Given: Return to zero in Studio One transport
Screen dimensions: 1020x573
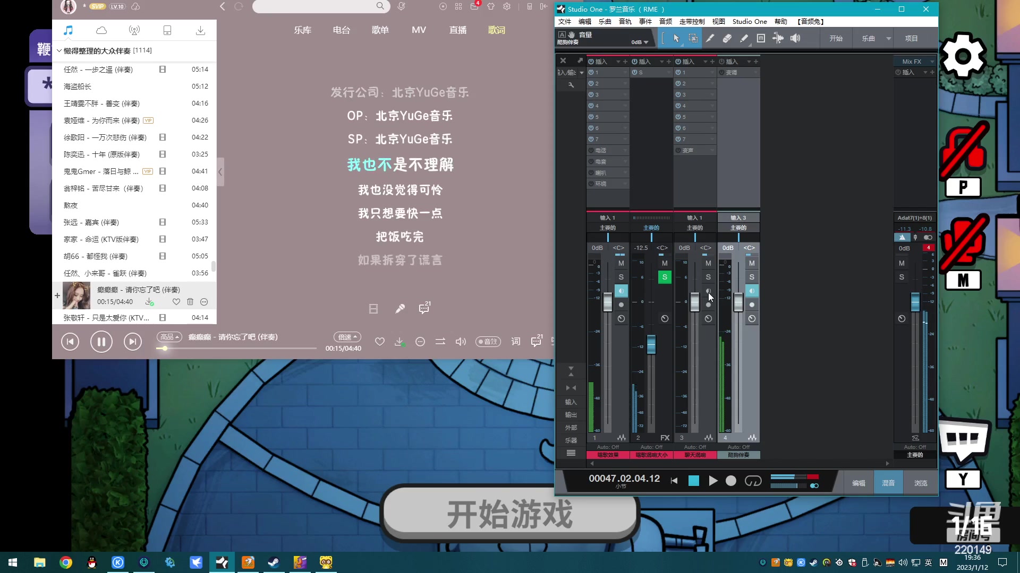Looking at the screenshot, I should (674, 481).
